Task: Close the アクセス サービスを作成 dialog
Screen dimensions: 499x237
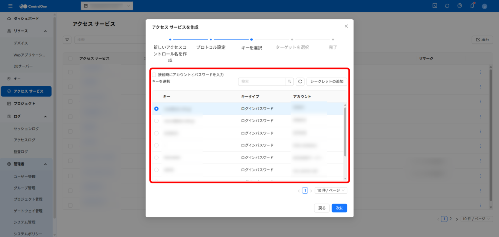Action: pyautogui.click(x=346, y=26)
